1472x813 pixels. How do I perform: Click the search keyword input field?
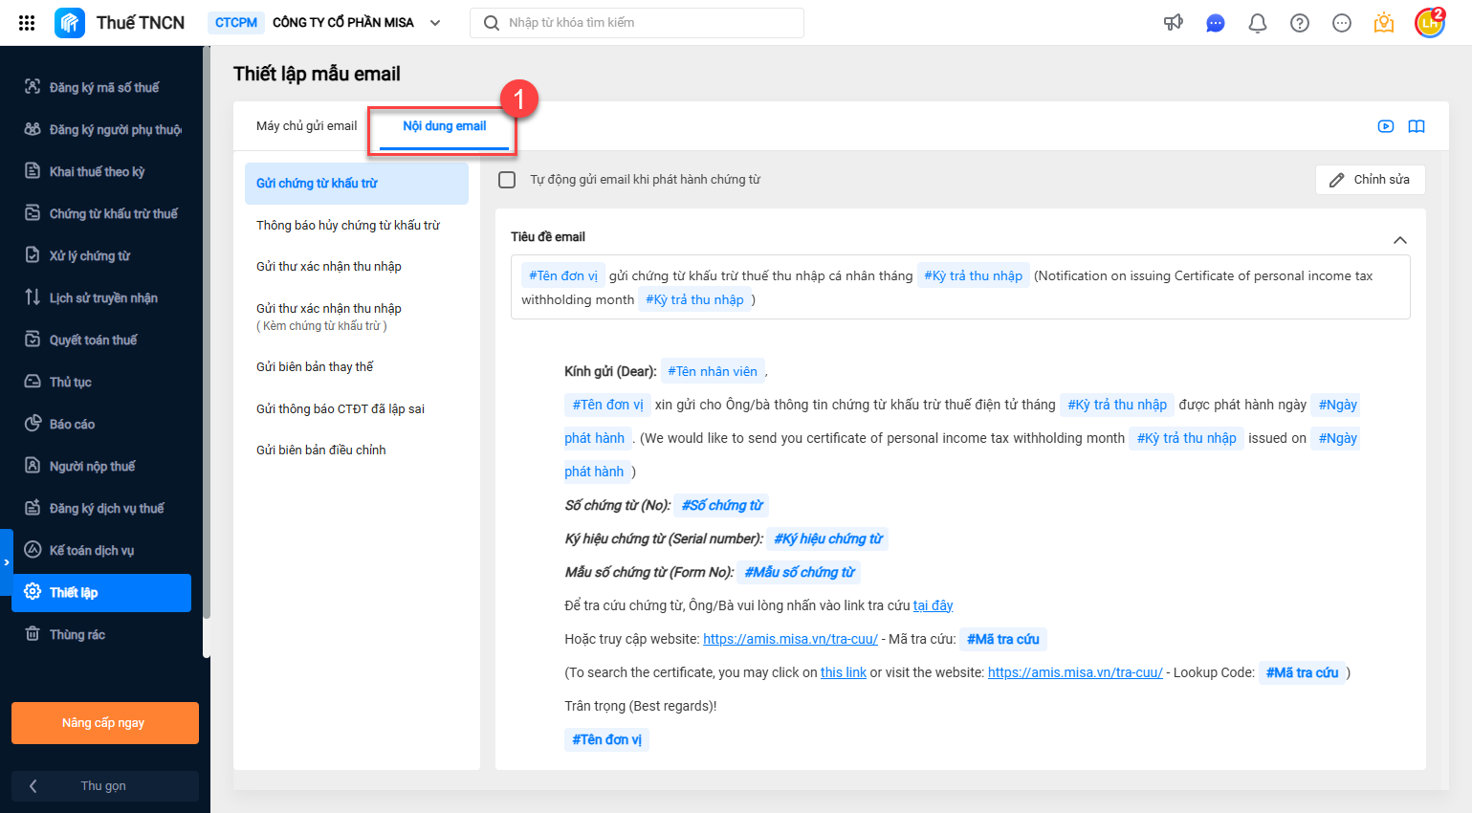637,23
